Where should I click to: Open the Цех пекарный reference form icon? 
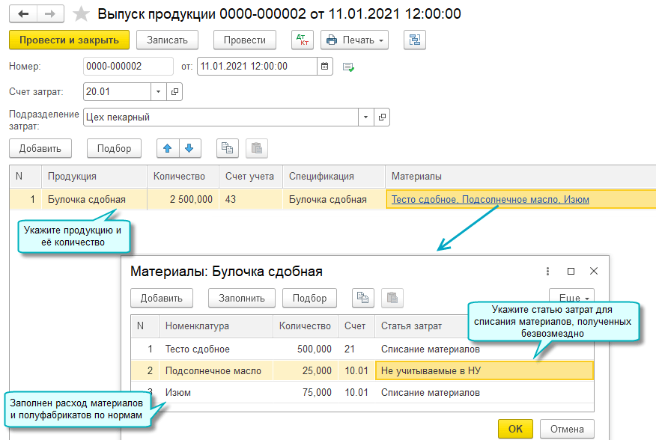coord(382,117)
